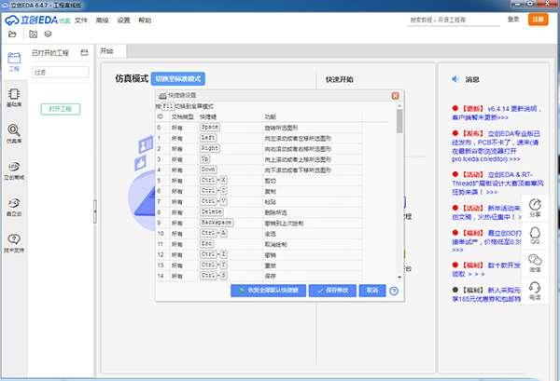Click the Left shortcut key cell
This screenshot has width=560, height=381.
[x=208, y=138]
